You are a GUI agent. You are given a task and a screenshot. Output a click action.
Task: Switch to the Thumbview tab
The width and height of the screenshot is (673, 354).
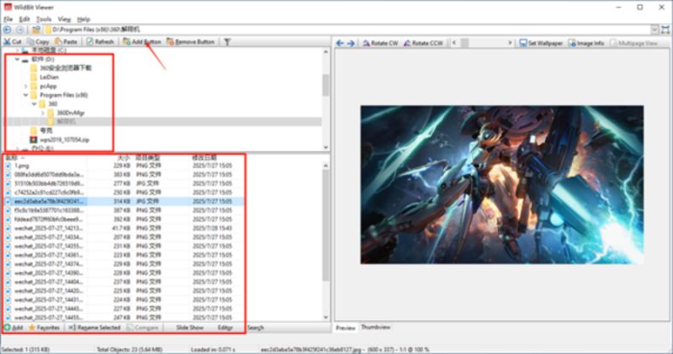375,327
